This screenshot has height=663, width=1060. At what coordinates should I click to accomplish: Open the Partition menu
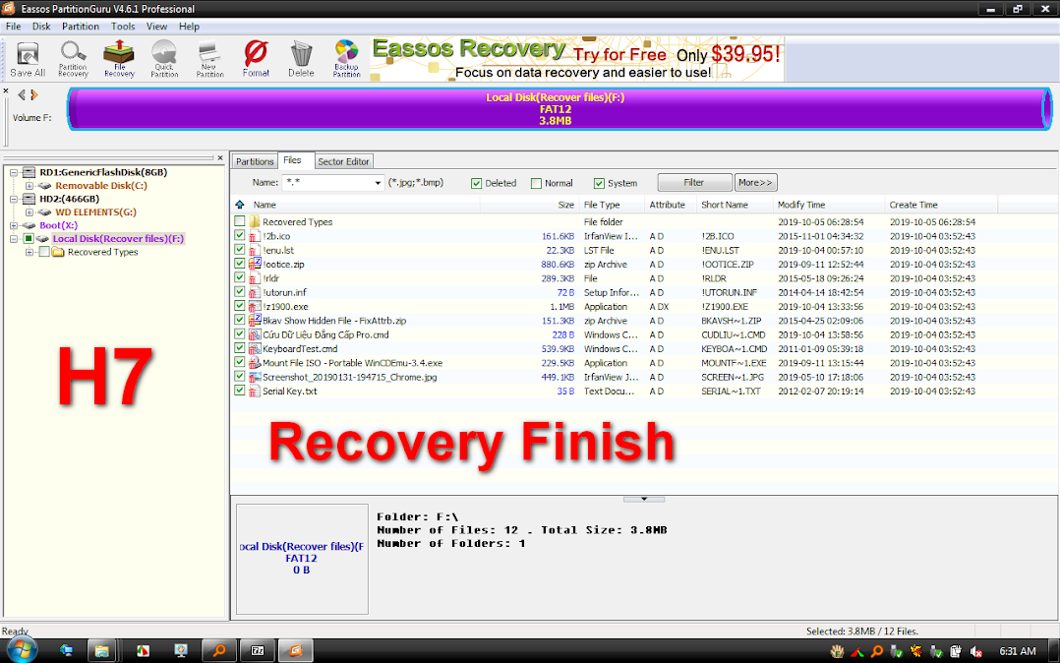pos(81,27)
